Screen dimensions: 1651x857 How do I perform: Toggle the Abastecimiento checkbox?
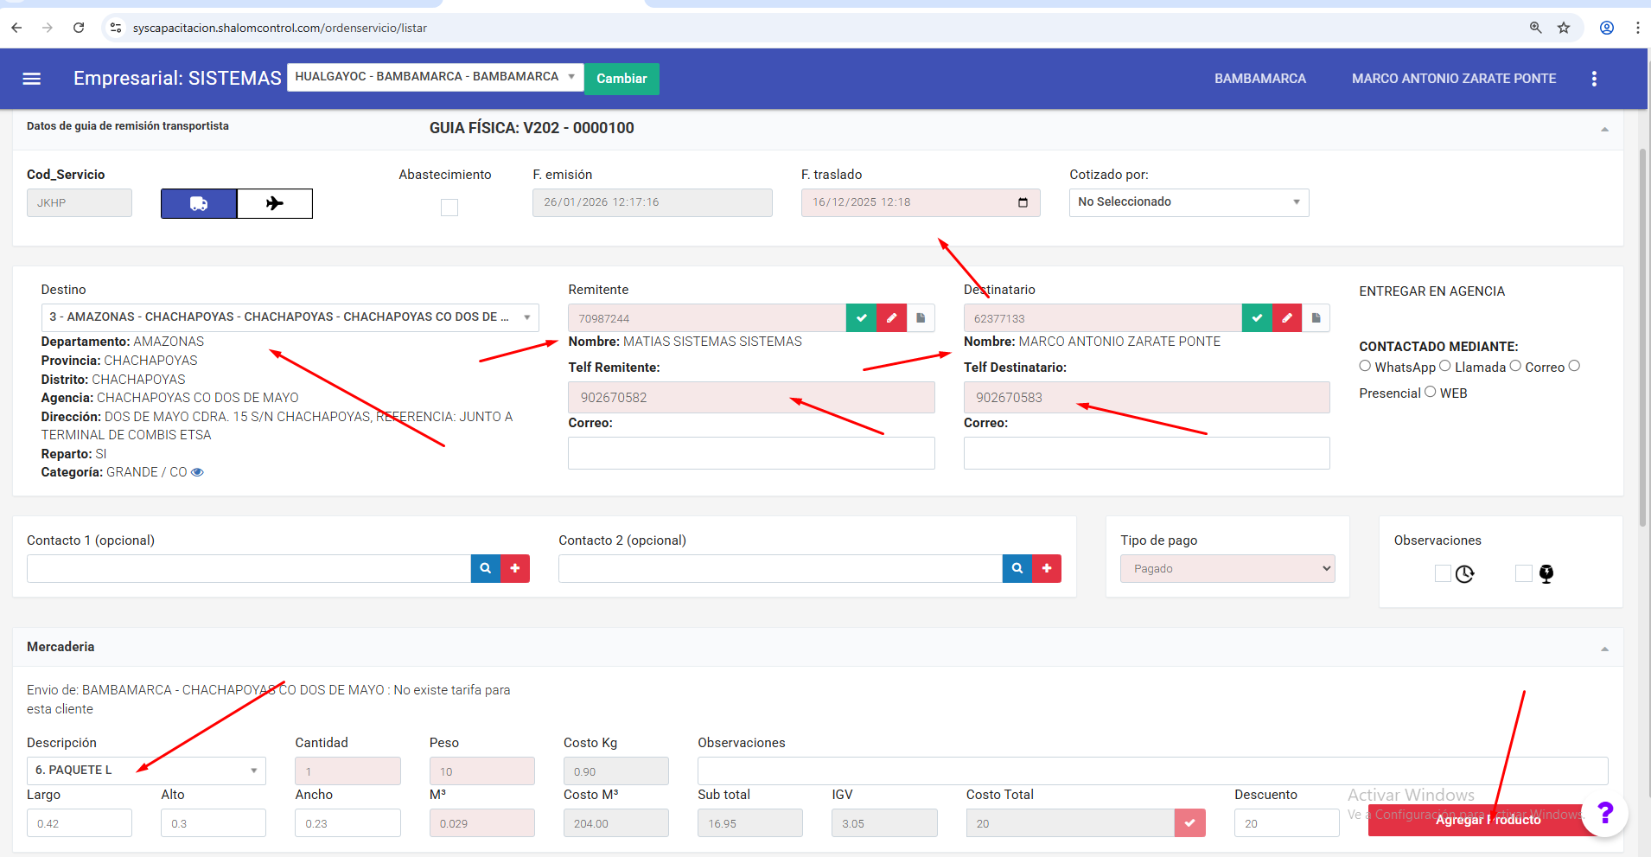[x=449, y=208]
